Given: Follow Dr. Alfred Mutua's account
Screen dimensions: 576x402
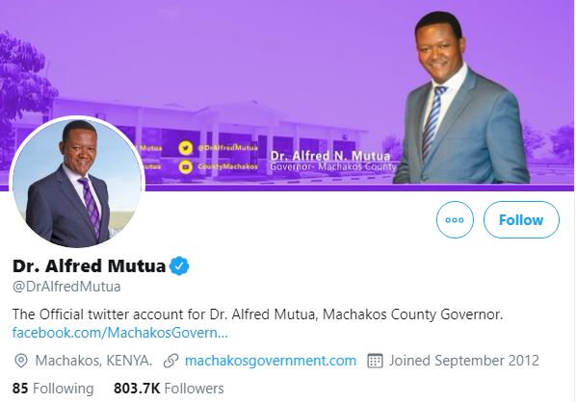Looking at the screenshot, I should 521,219.
